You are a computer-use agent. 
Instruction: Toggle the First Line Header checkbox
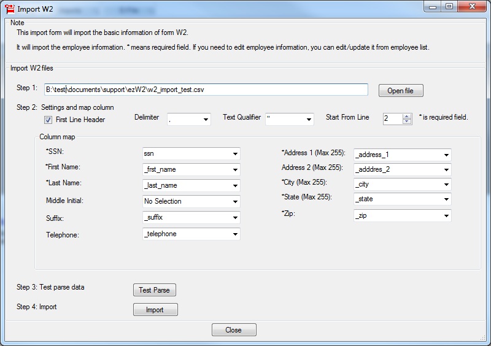pyautogui.click(x=48, y=120)
